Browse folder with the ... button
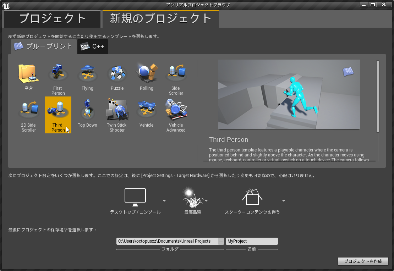The height and width of the screenshot is (271, 394). click(x=221, y=241)
